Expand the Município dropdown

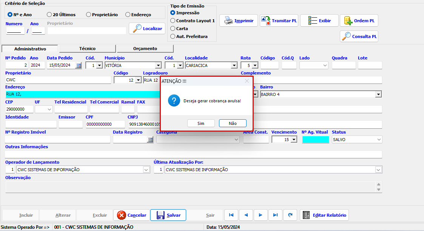click(x=158, y=65)
